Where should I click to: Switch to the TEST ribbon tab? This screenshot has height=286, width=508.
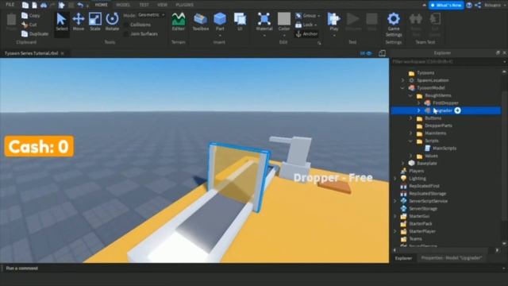[x=144, y=5]
